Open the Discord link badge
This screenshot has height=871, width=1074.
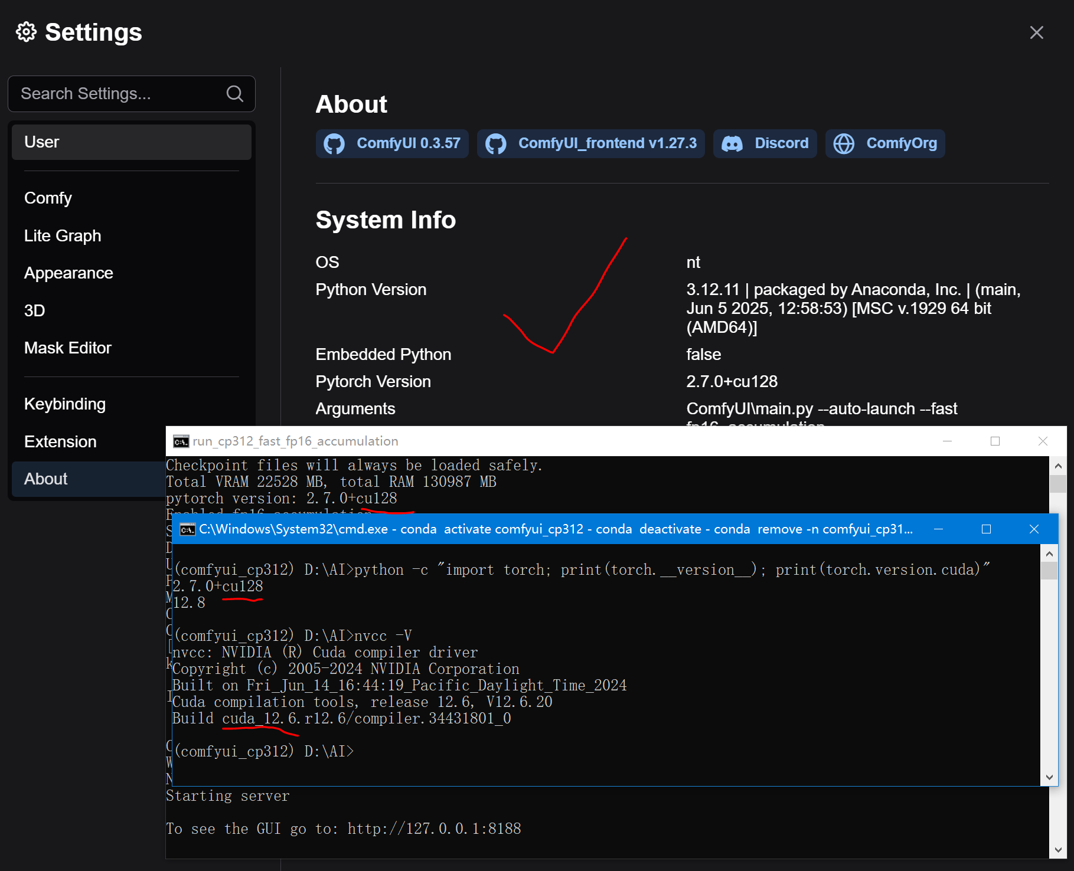(x=765, y=143)
